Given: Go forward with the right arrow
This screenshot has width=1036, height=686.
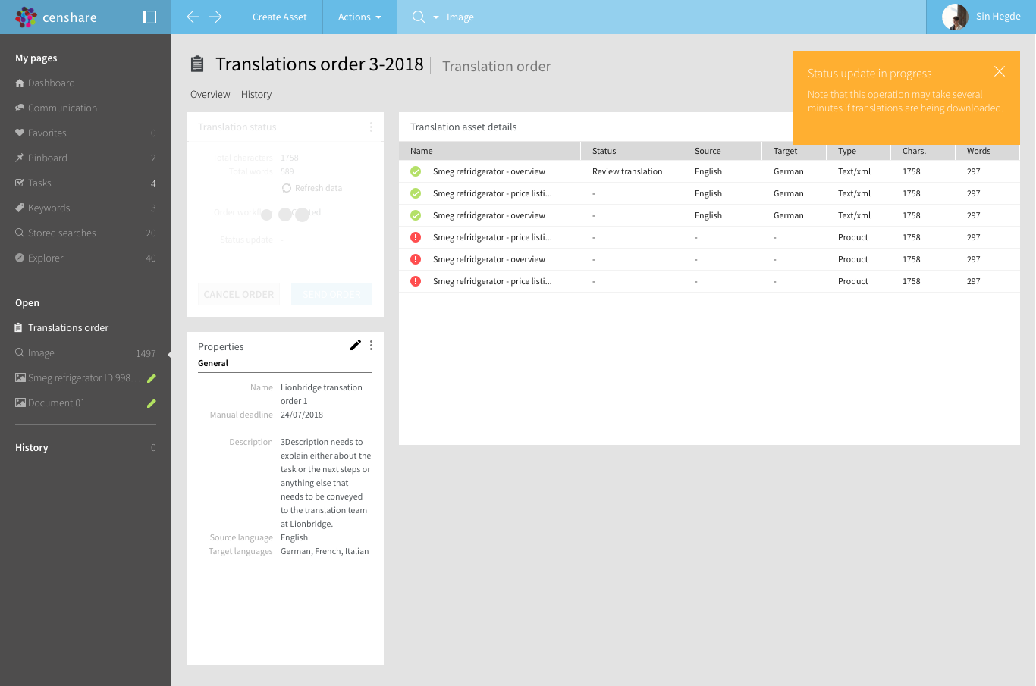Looking at the screenshot, I should tap(216, 17).
